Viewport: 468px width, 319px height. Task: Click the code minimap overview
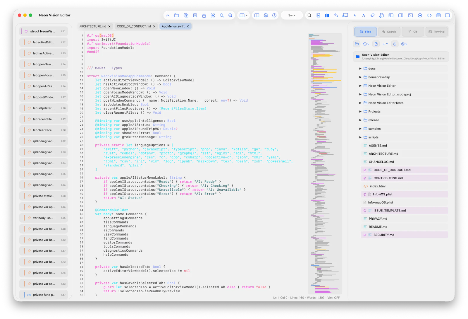[325, 164]
